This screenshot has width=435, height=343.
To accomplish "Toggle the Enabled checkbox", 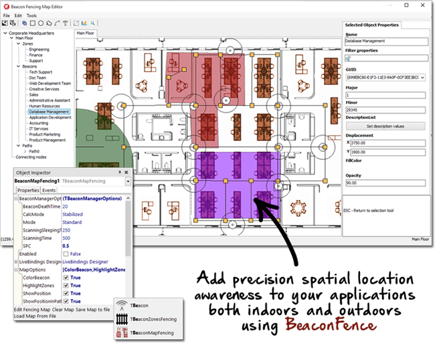I will pos(66,254).
